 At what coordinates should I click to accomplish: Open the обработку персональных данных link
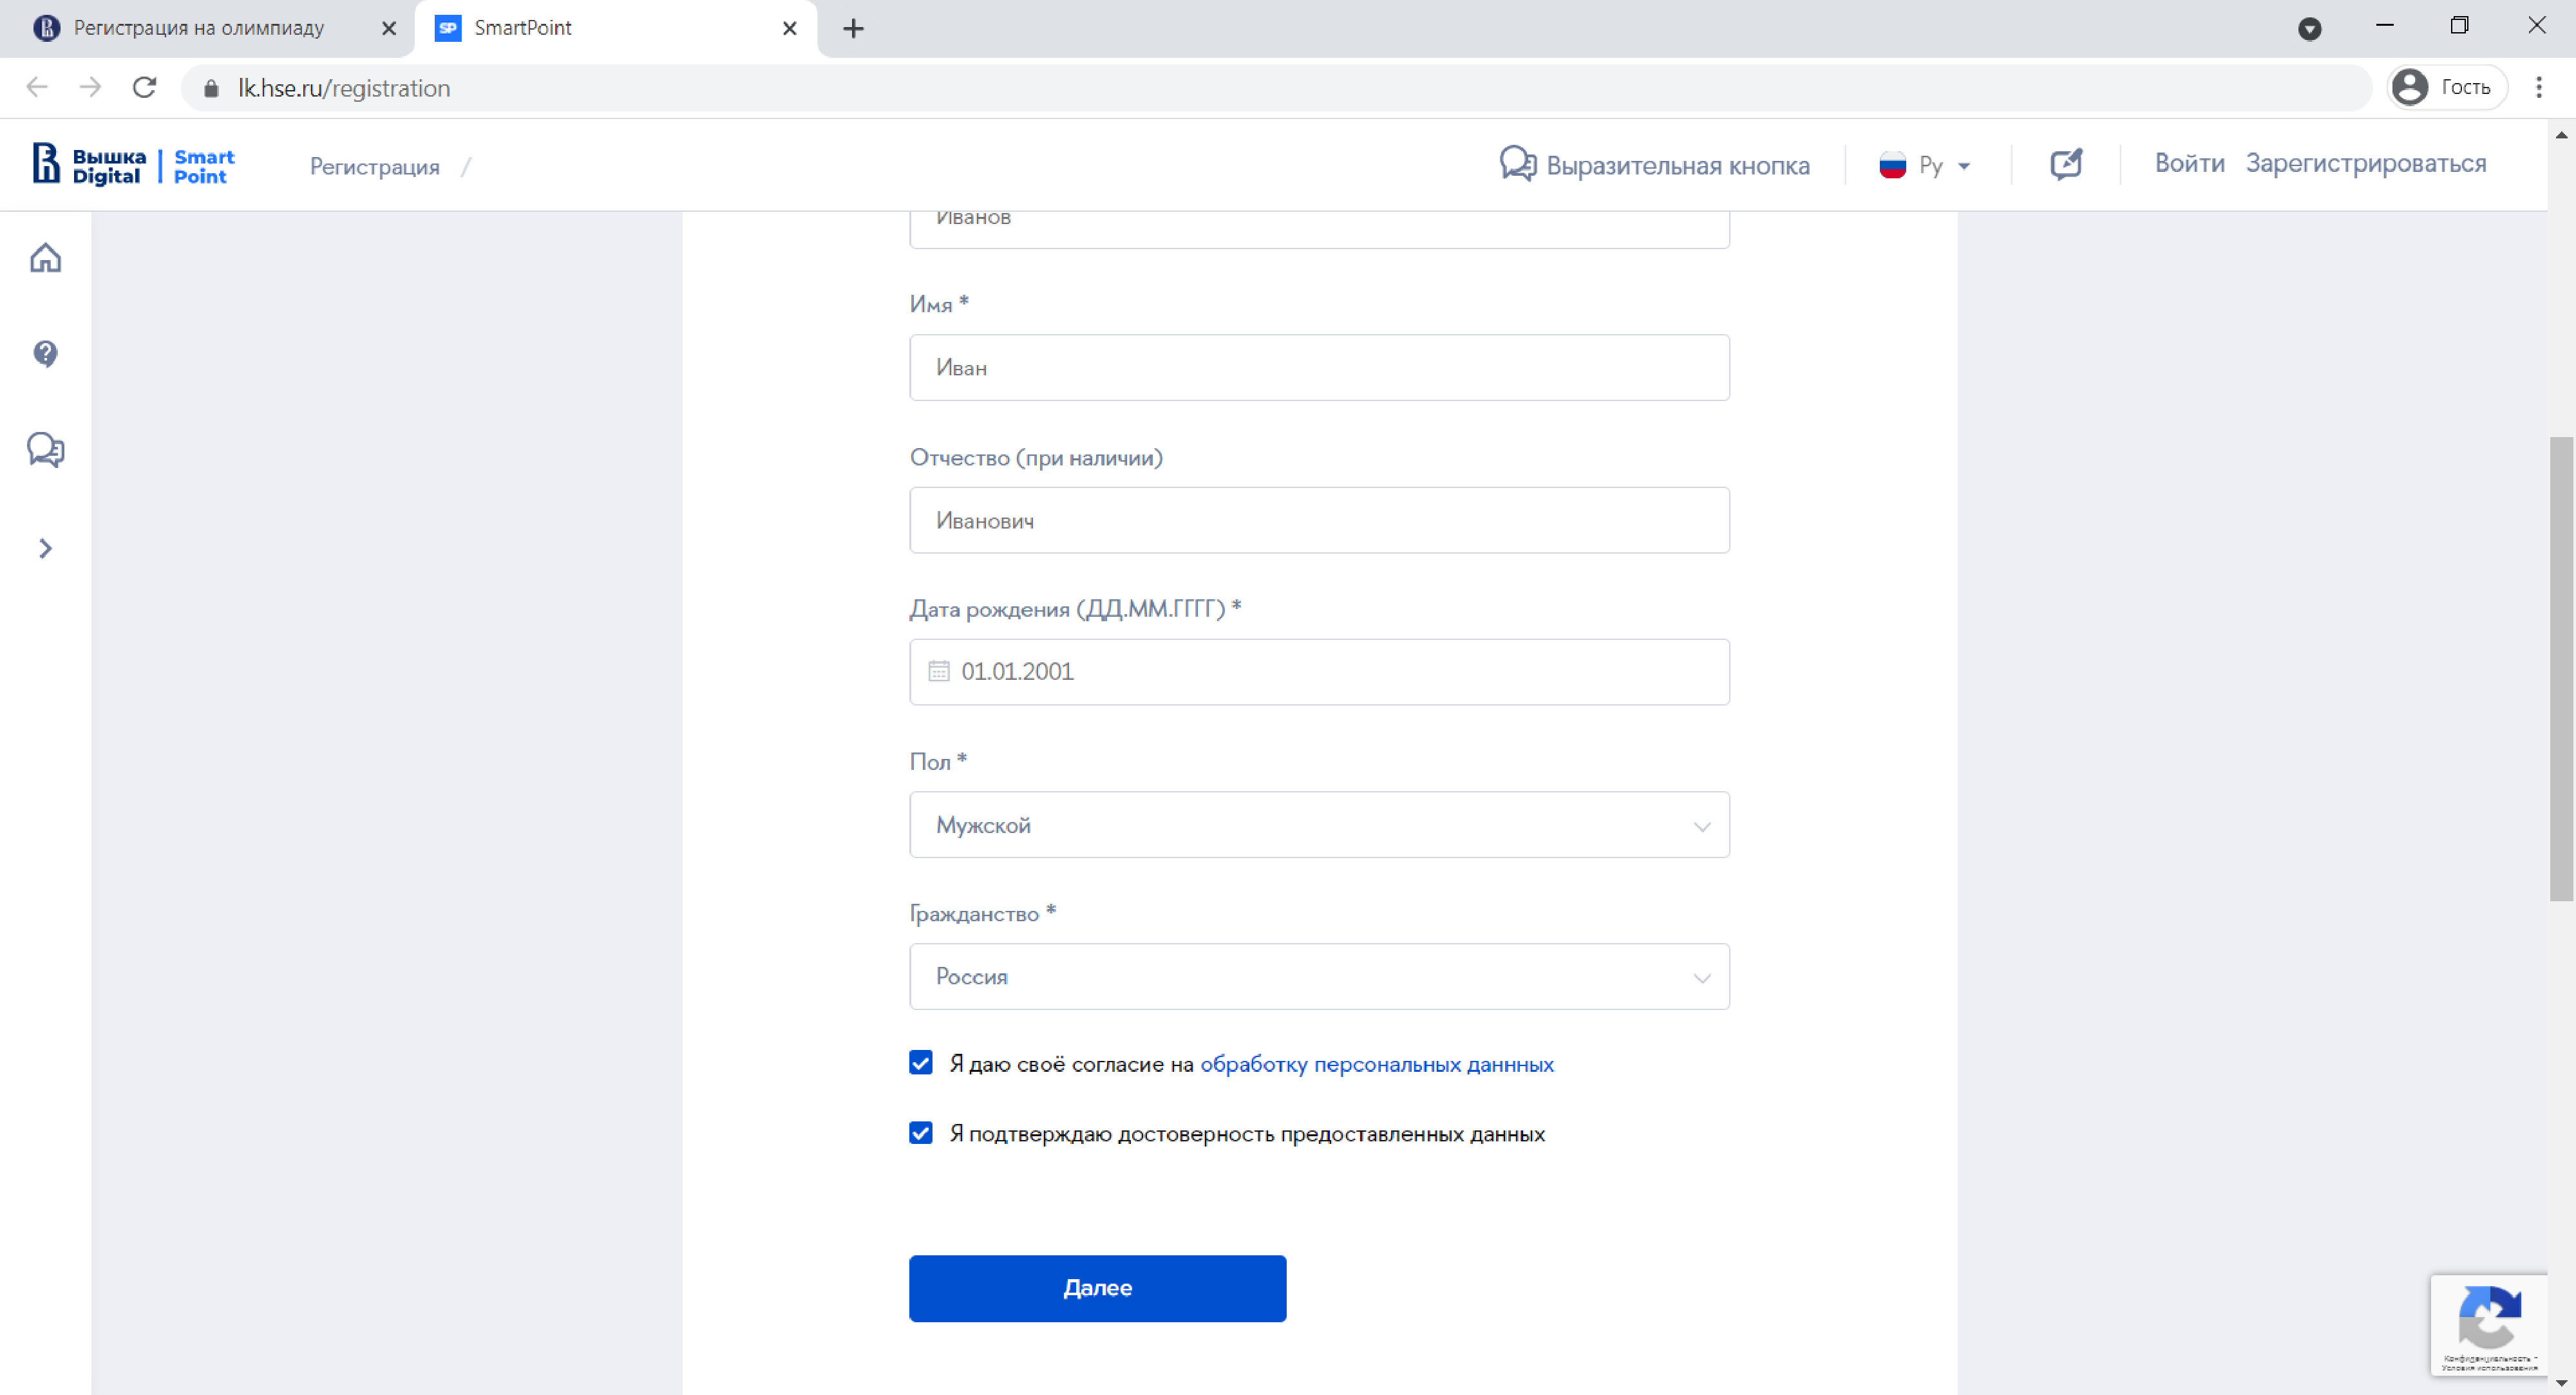coord(1376,1065)
